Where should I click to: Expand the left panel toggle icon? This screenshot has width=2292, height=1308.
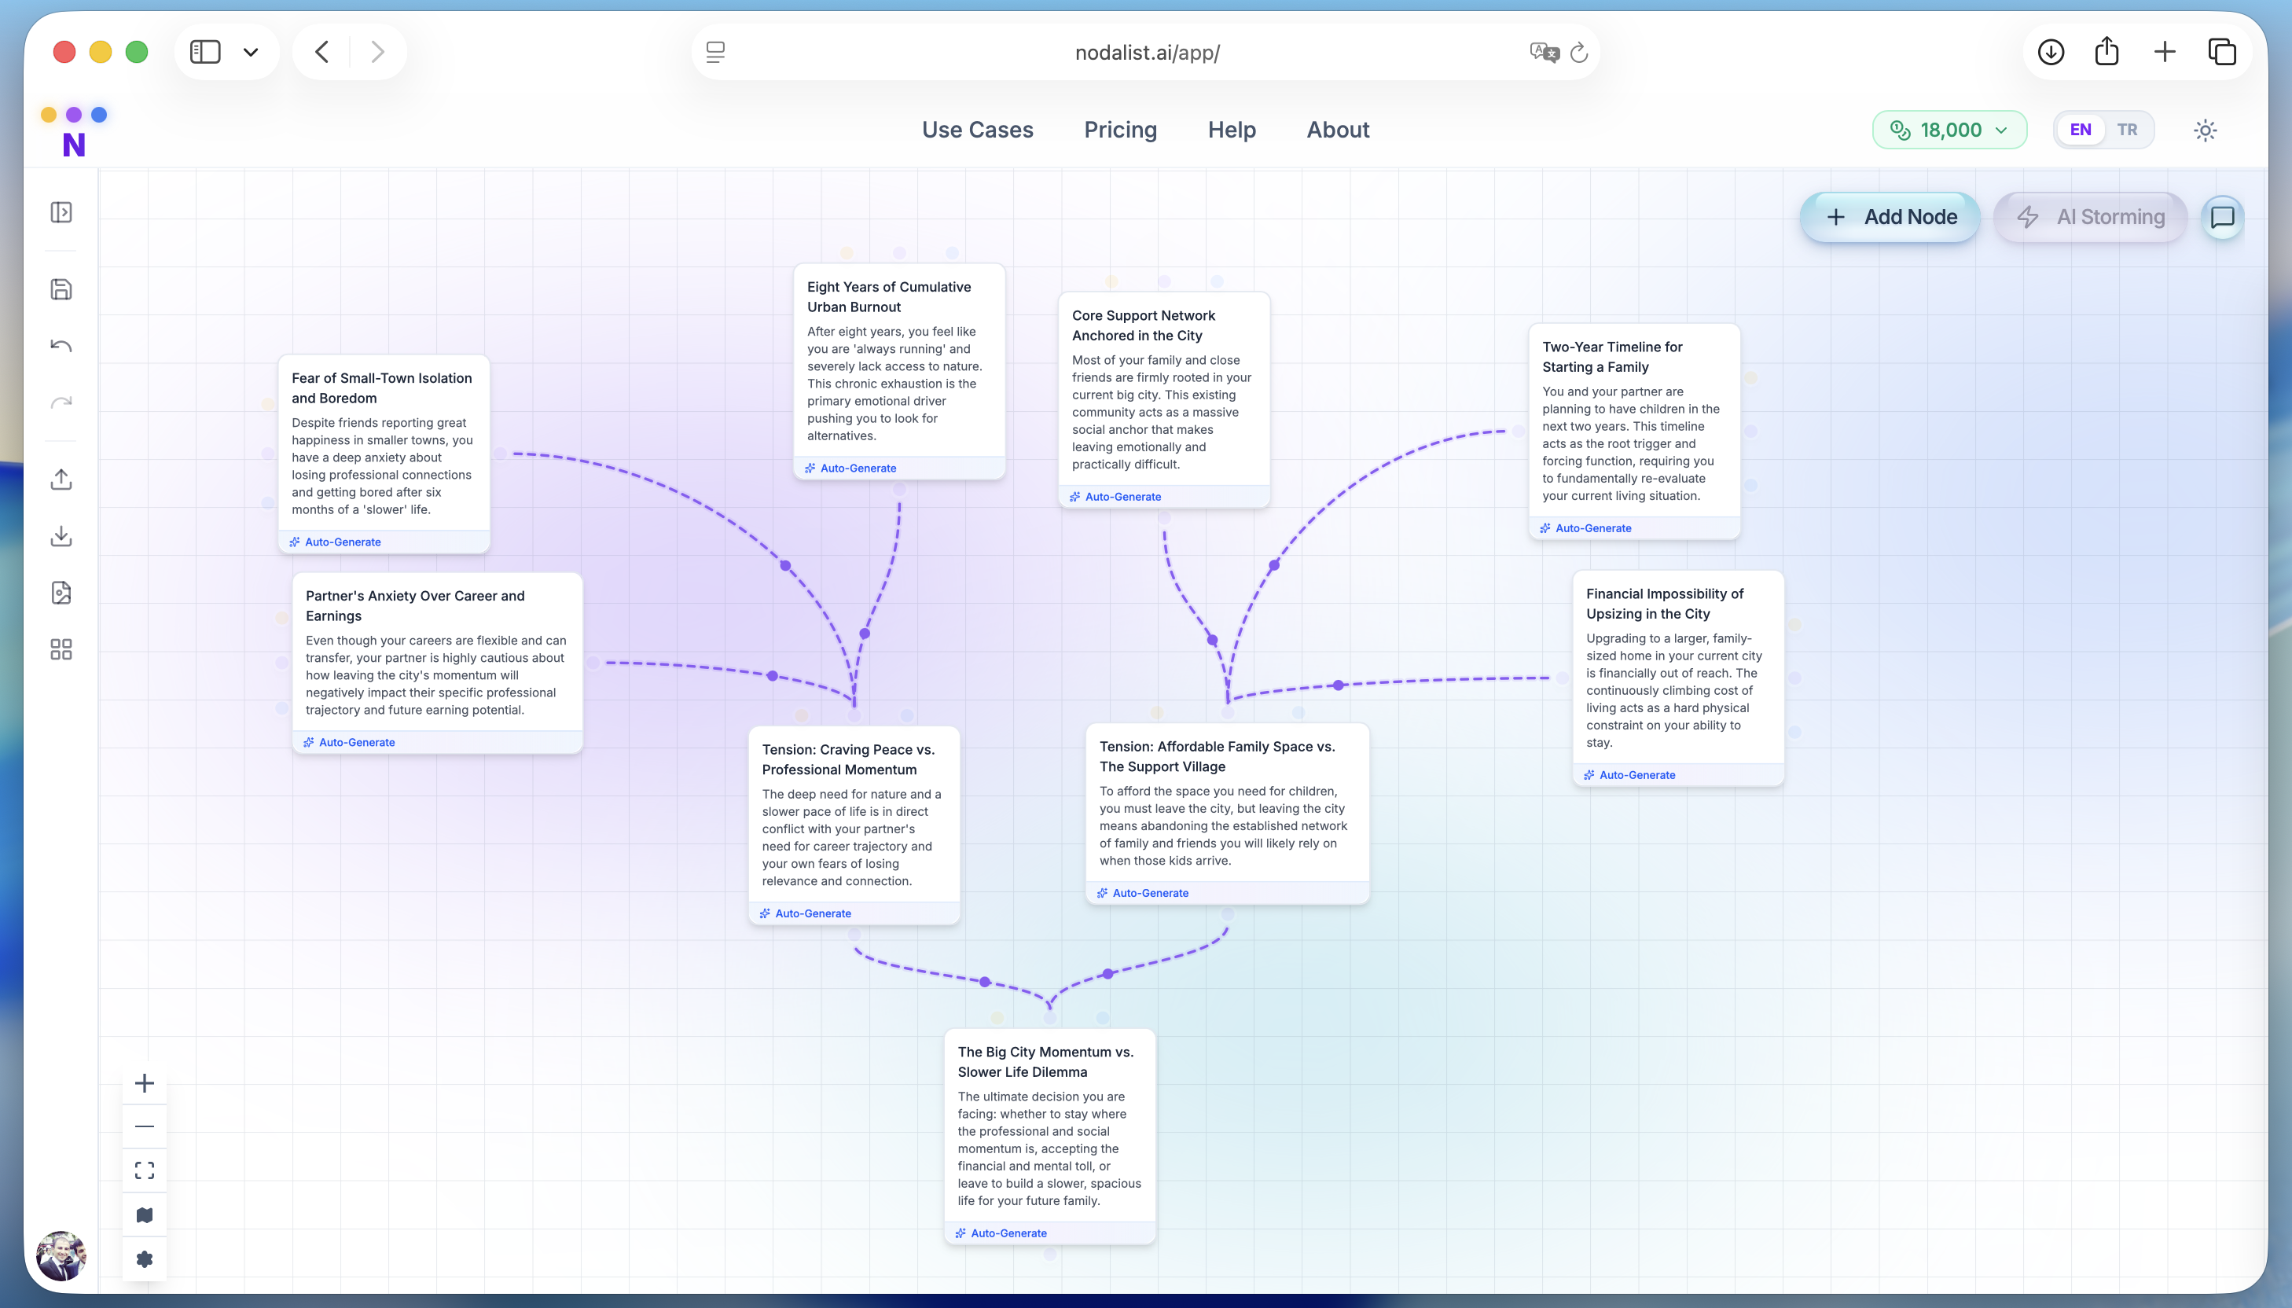[x=61, y=213]
